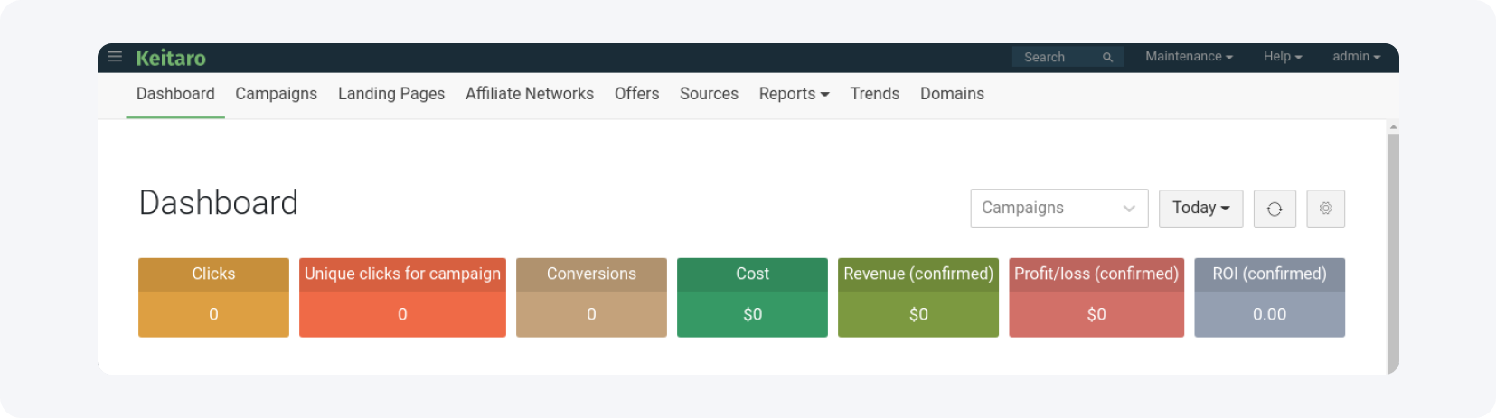Click the Keitaro logo

(x=171, y=58)
